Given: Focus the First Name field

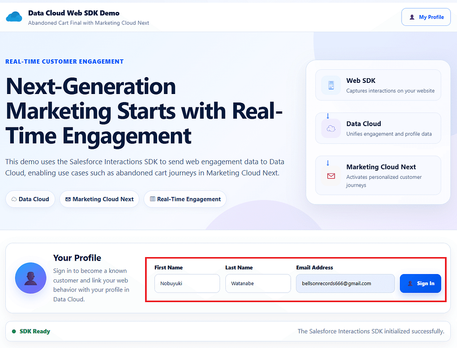Looking at the screenshot, I should tap(187, 283).
